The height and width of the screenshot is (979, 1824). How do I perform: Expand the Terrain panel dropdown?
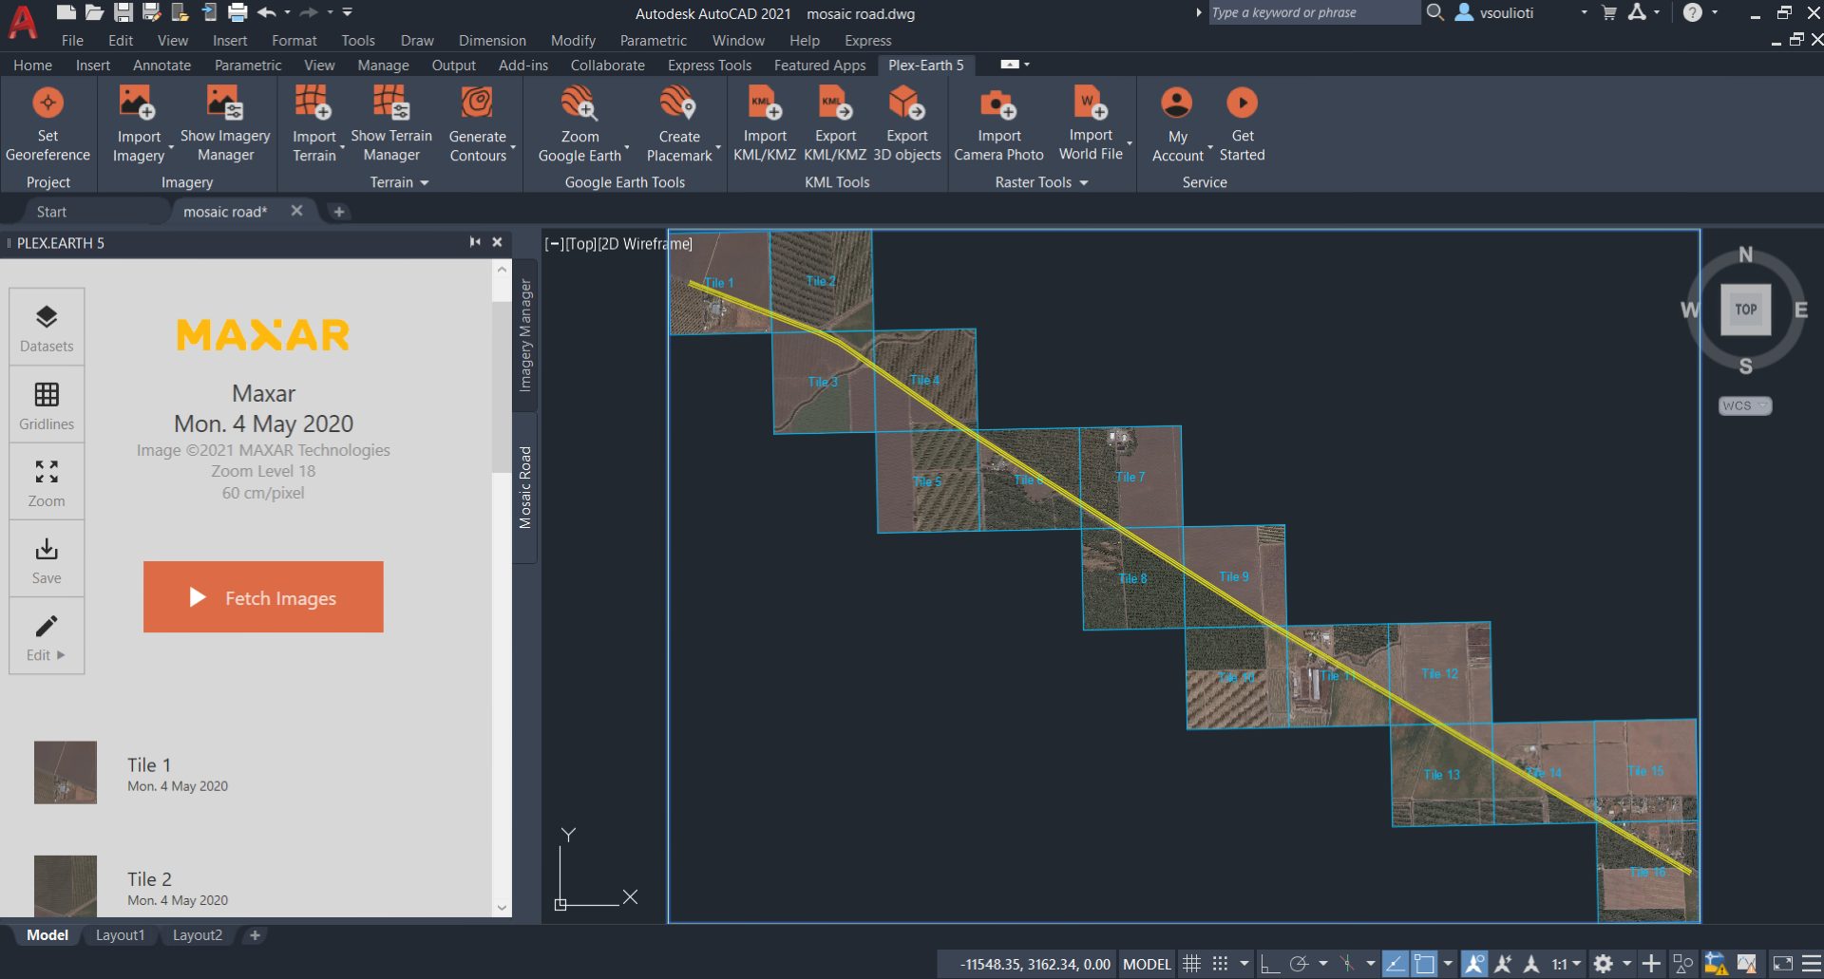point(424,182)
